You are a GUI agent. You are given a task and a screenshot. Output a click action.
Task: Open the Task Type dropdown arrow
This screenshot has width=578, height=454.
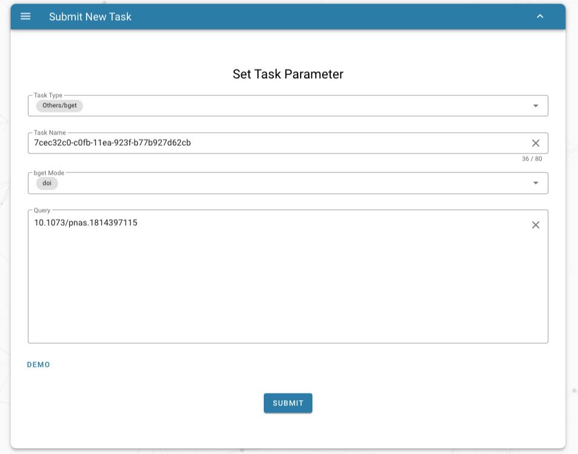pyautogui.click(x=535, y=105)
